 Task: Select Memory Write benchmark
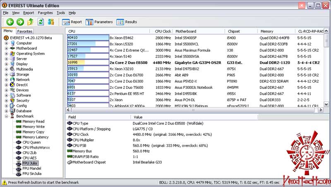pos(34,127)
